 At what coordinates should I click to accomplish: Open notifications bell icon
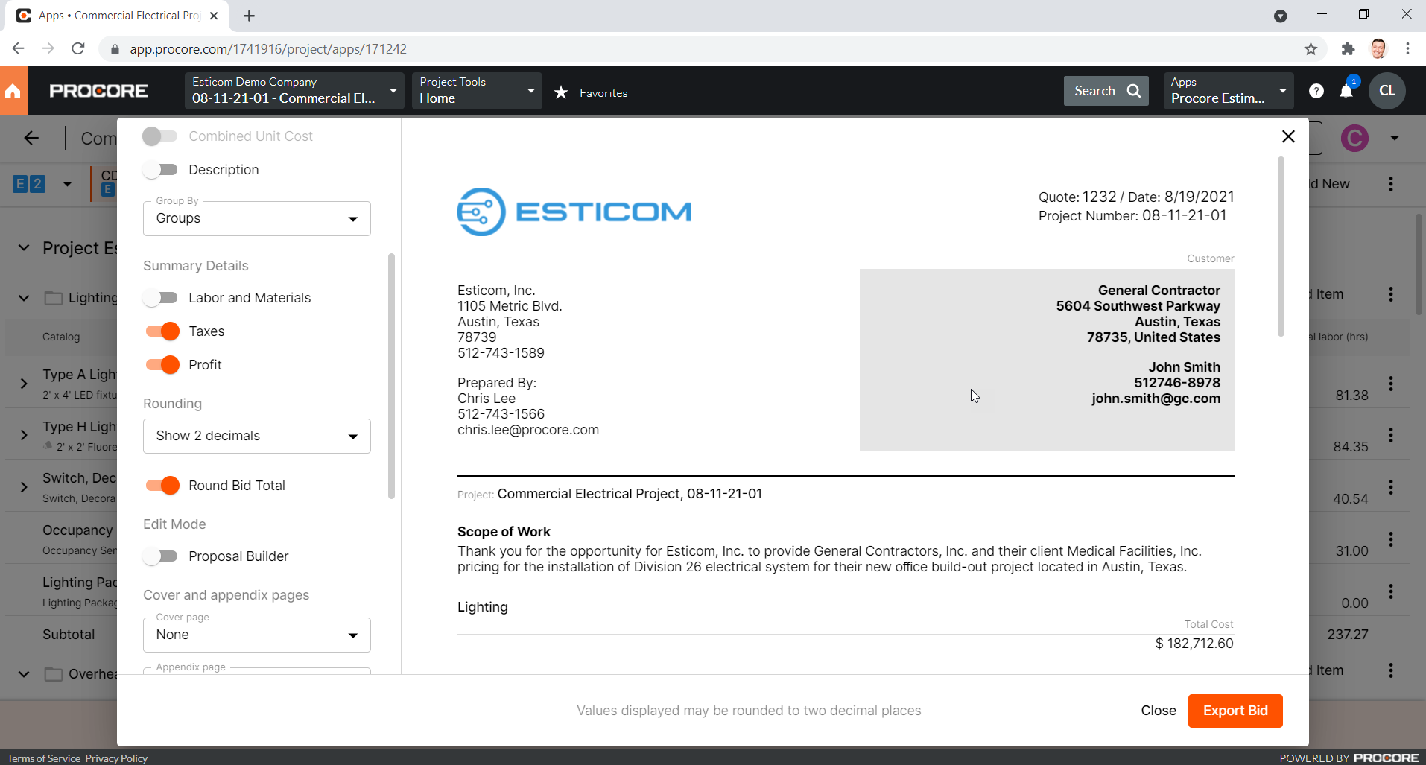pos(1346,91)
